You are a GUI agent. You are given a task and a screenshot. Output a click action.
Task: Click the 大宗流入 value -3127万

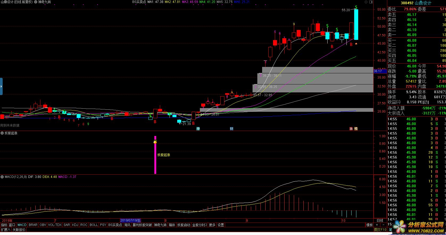click(428, 113)
